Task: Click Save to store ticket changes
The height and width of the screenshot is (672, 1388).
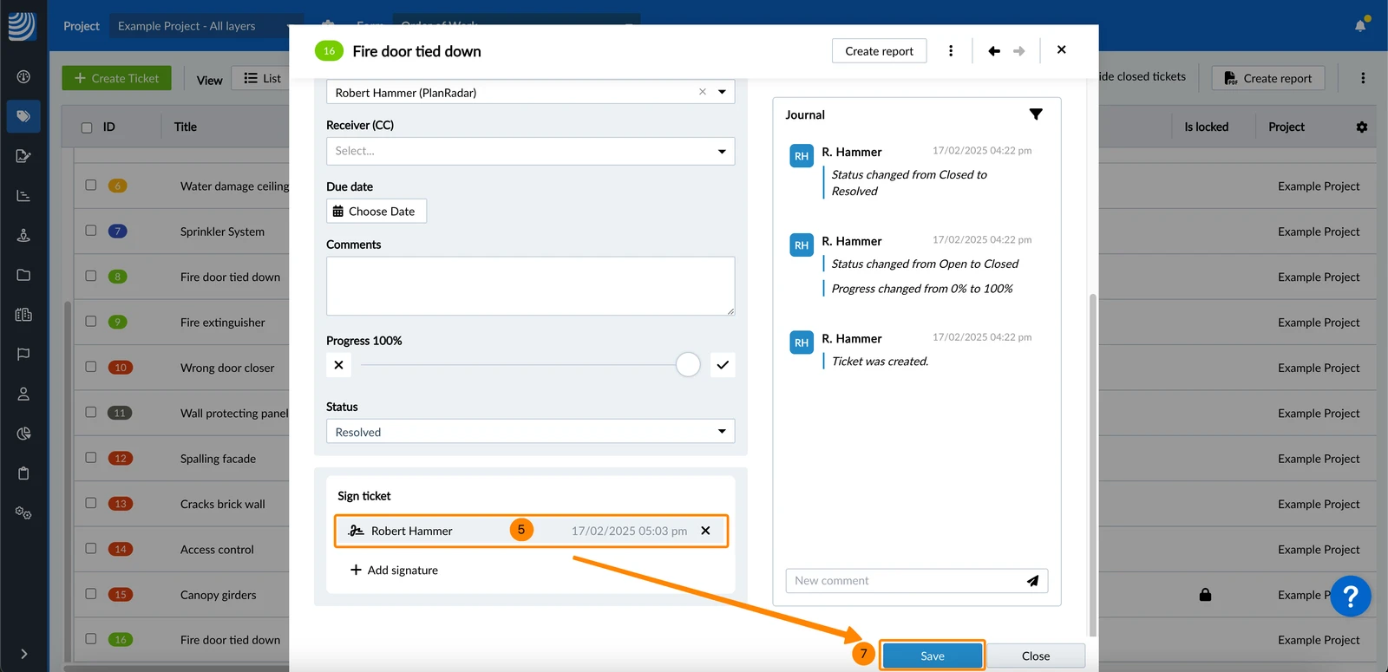Action: 933,656
